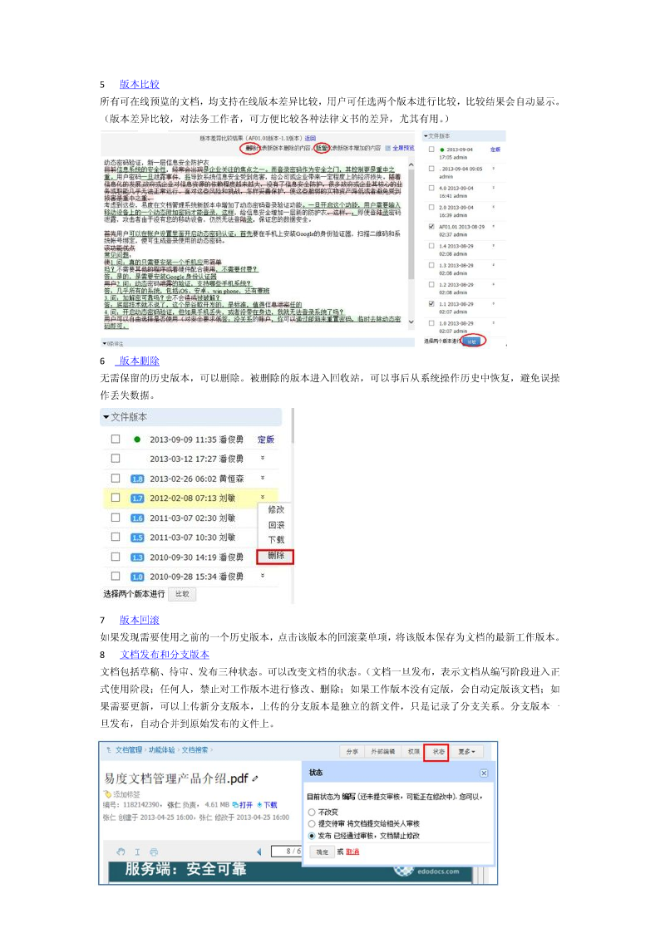Collapse the small 文件版本 panel in comparison screenshot
This screenshot has width=660, height=933.
pos(464,135)
